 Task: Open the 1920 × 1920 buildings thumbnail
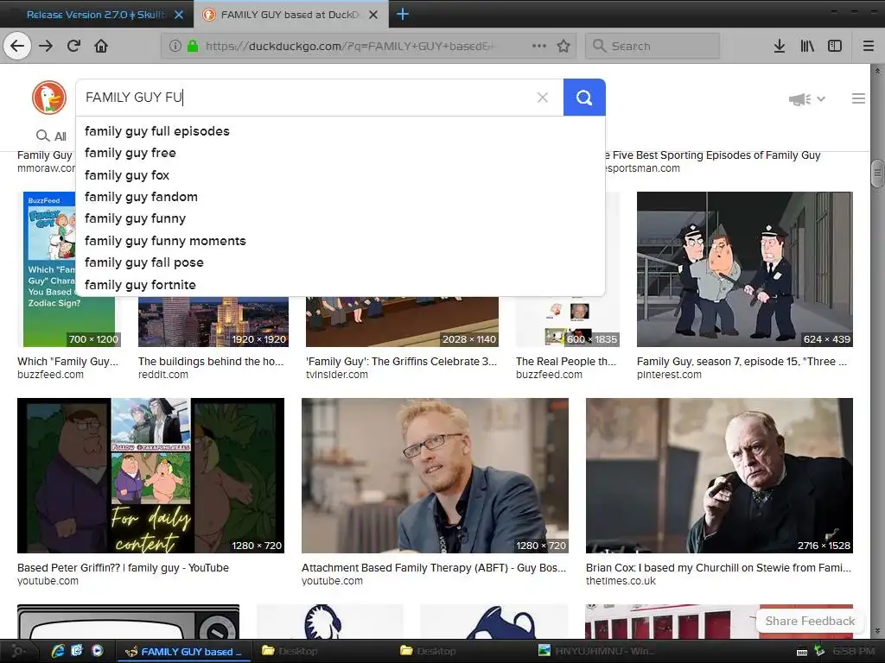click(213, 321)
